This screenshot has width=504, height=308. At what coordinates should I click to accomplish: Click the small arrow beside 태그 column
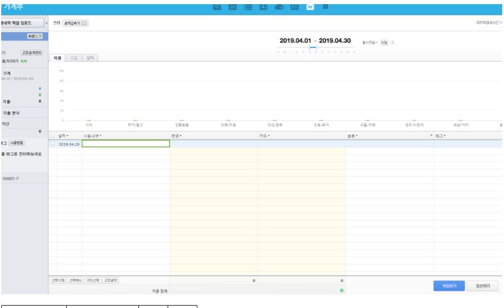click(431, 135)
